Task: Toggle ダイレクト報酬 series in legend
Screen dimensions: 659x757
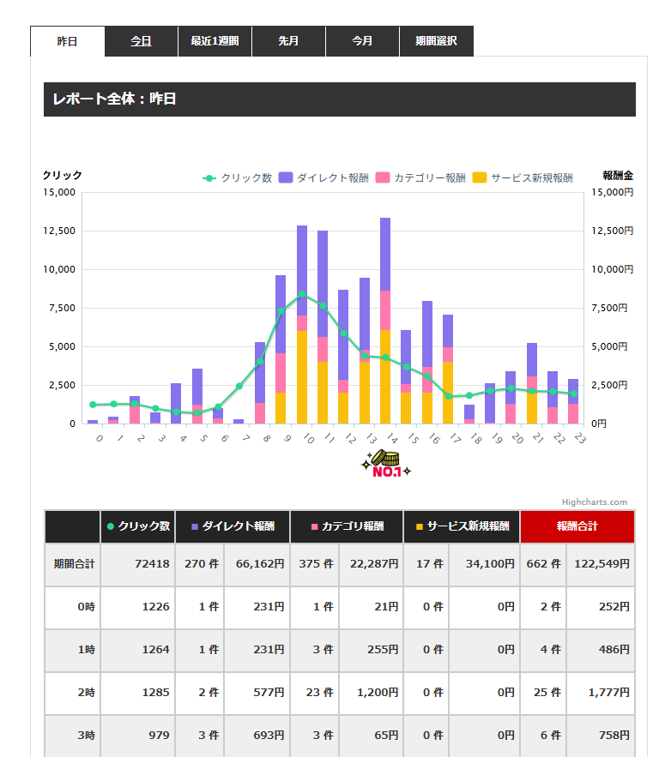Action: (323, 178)
